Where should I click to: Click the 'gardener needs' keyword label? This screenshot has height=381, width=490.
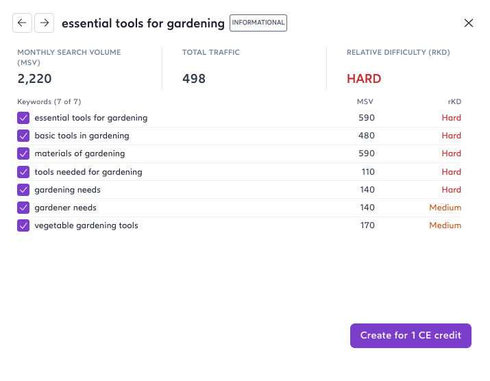pos(66,208)
